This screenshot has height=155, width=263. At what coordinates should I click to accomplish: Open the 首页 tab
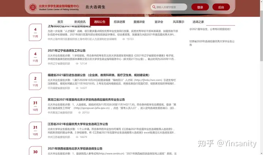[60, 22]
